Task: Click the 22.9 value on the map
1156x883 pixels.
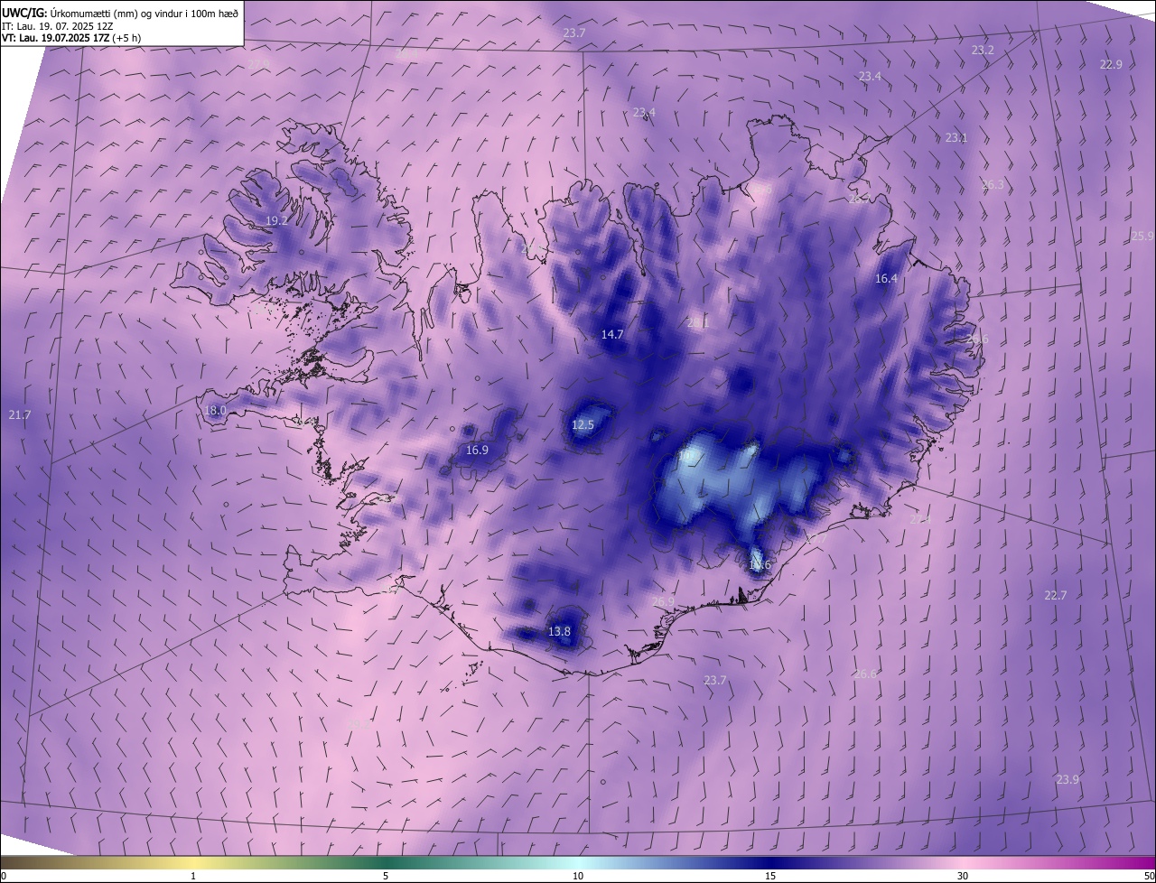Action: [x=1111, y=64]
